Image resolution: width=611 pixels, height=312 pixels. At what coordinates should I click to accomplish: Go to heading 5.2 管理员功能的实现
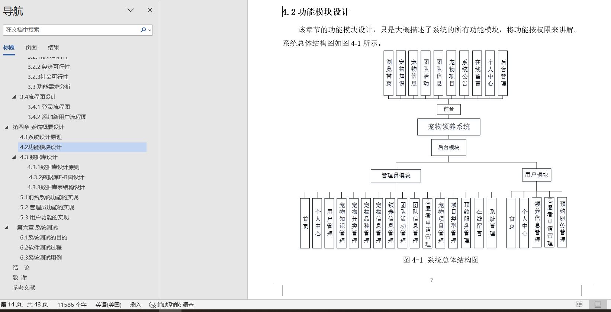(x=47, y=207)
